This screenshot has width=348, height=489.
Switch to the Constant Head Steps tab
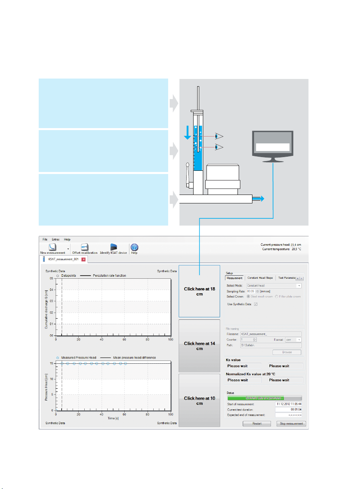coord(260,278)
